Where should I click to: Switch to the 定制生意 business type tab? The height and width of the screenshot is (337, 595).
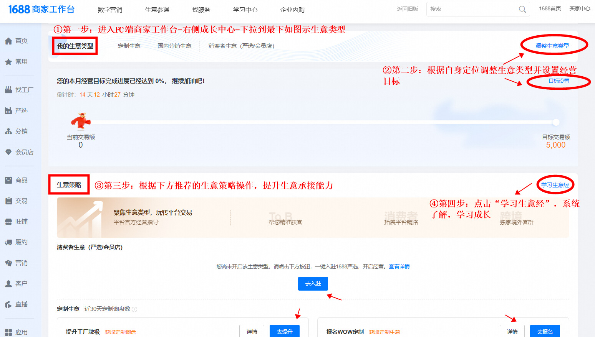pyautogui.click(x=129, y=46)
